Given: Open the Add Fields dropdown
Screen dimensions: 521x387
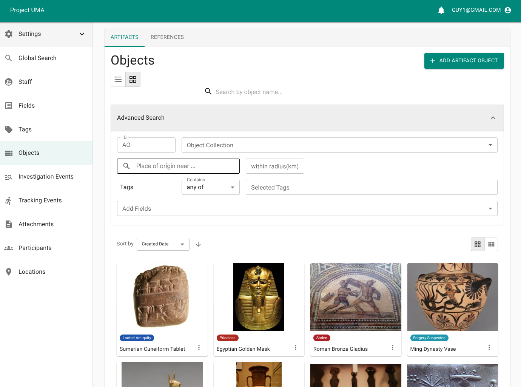Looking at the screenshot, I should click(x=307, y=208).
